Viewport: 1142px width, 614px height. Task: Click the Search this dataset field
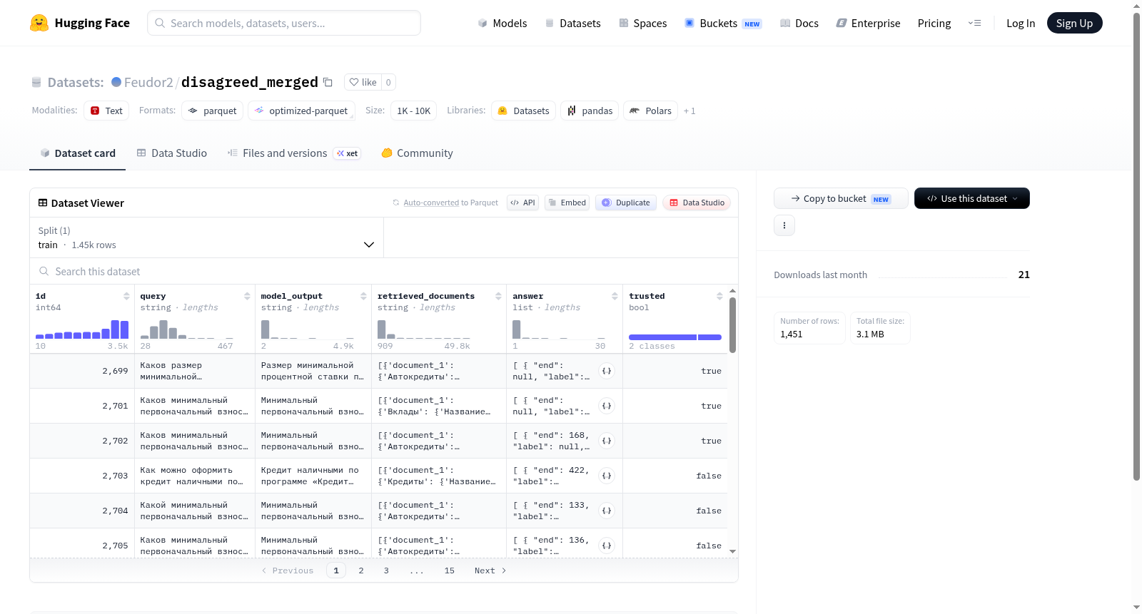tap(384, 272)
